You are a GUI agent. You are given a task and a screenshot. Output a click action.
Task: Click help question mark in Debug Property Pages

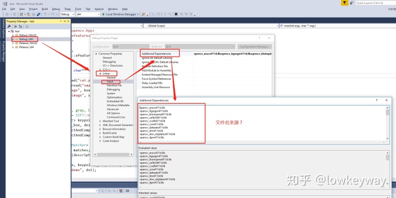point(259,38)
